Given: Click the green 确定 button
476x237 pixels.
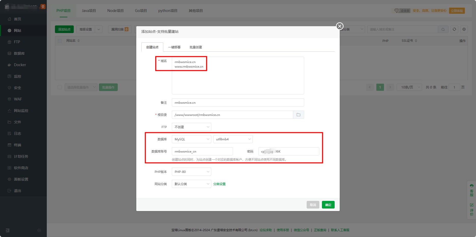Looking at the screenshot, I should point(328,205).
